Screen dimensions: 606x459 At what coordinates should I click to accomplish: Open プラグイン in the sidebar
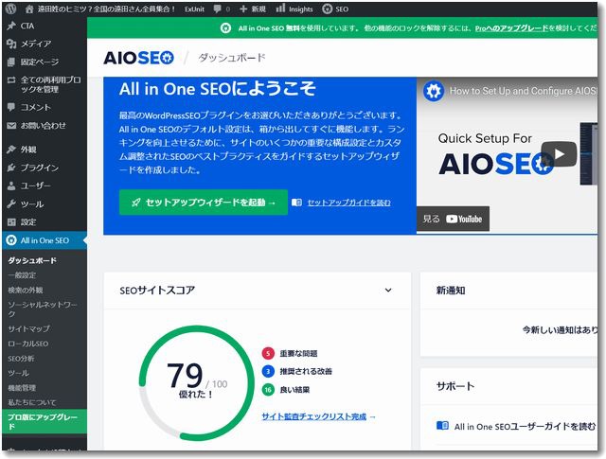tap(40, 168)
